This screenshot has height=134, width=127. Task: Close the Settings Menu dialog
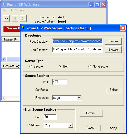pyautogui.click(x=123, y=28)
